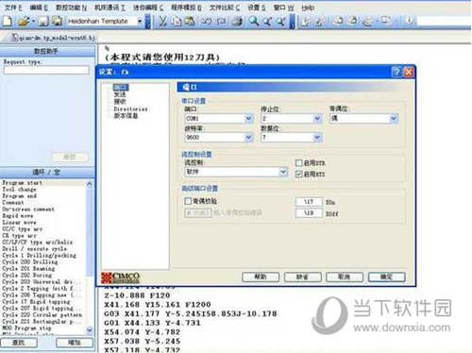Viewport: 472px width, 353px height.
Task: Open the 文件比较 C menu
Action: [225, 8]
